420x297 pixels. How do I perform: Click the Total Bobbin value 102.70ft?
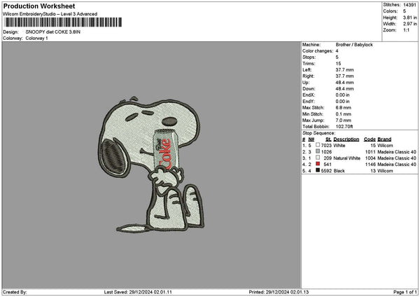[344, 127]
